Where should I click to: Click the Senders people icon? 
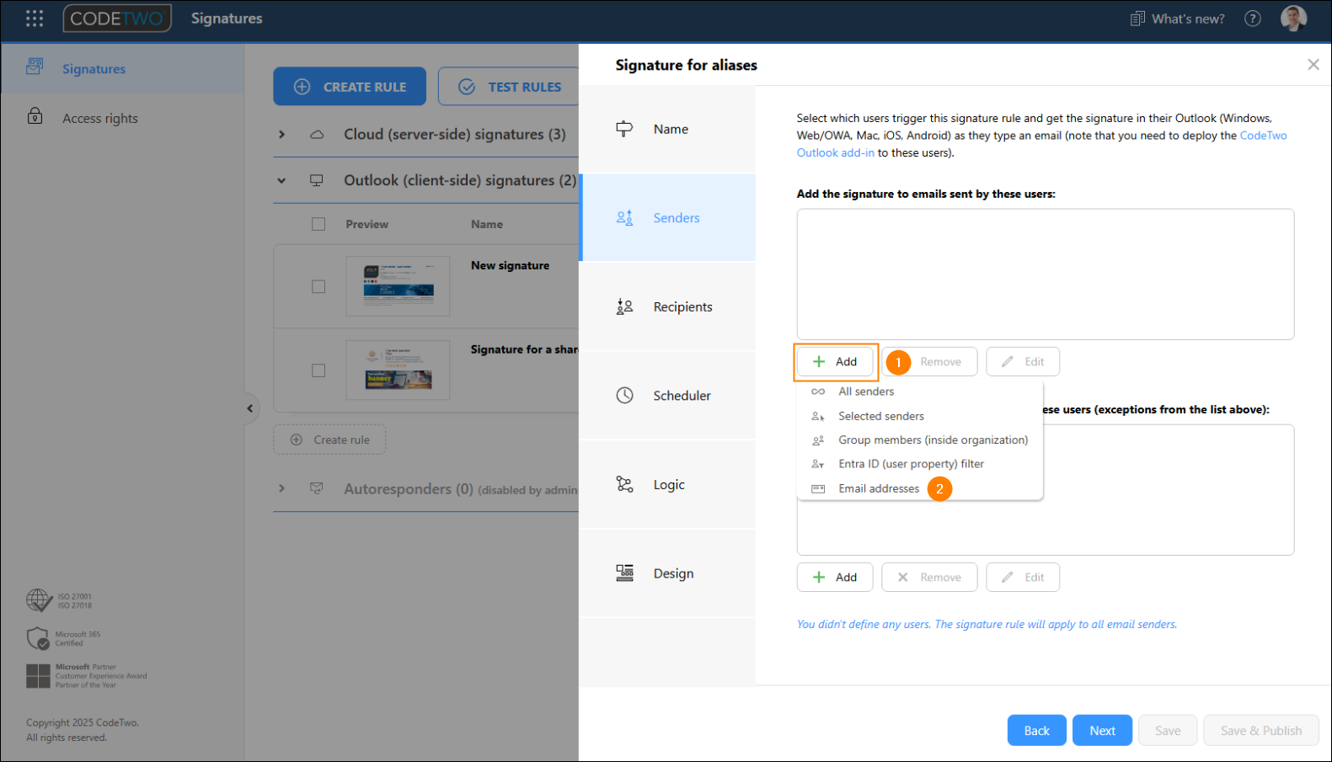point(624,218)
